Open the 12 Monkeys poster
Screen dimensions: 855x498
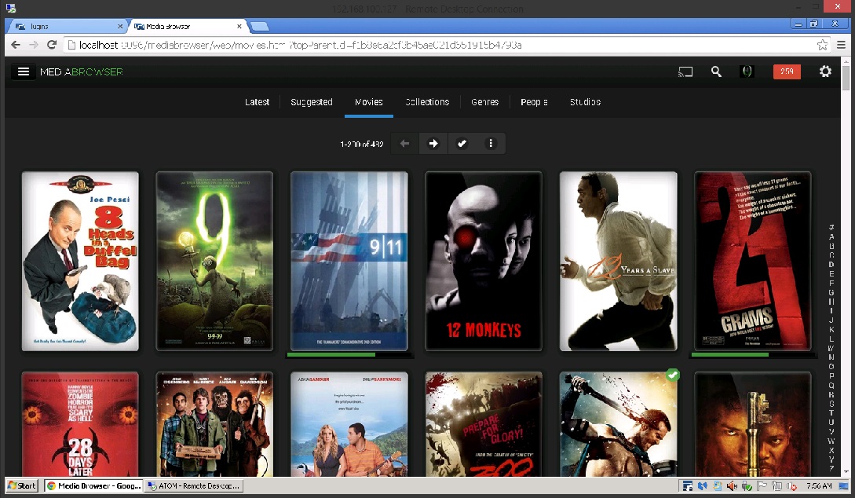click(x=484, y=262)
